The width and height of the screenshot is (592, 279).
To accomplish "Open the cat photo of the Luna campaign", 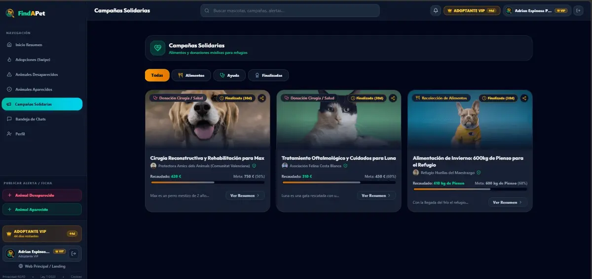I will pos(339,120).
